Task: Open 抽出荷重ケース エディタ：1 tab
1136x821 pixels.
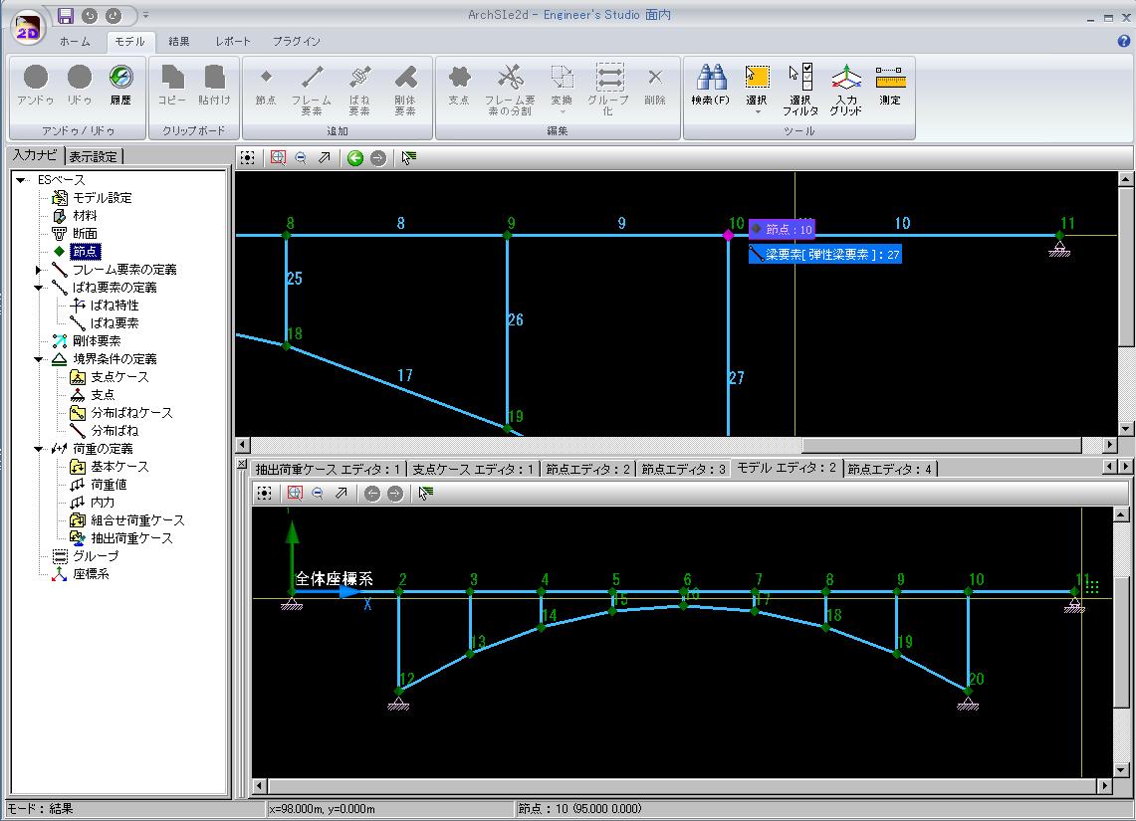Action: (x=329, y=469)
